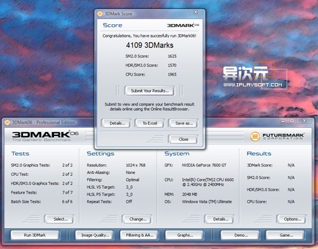Click the 3DMark06 logo in main window

point(45,136)
